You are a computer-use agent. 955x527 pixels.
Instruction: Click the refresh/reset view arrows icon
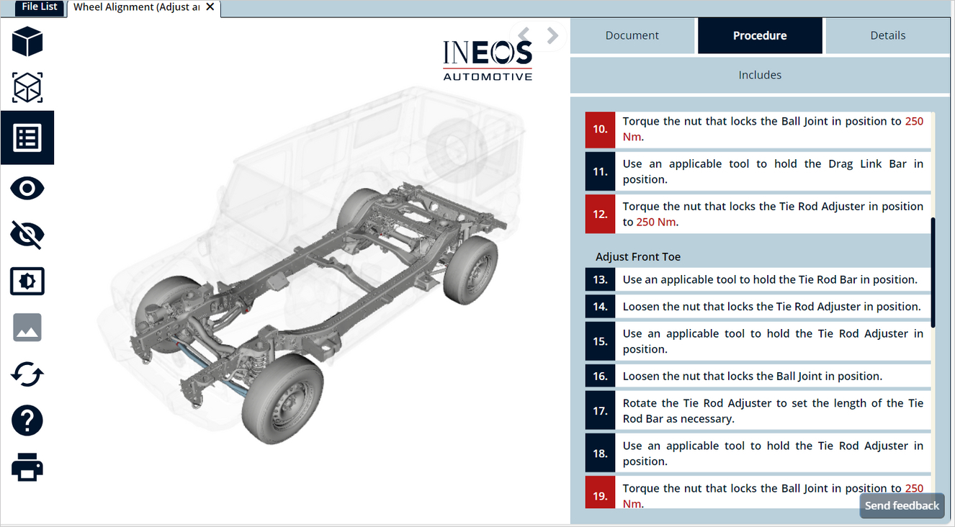point(27,374)
